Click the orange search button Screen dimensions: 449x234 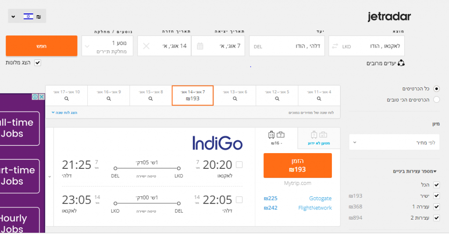click(42, 46)
